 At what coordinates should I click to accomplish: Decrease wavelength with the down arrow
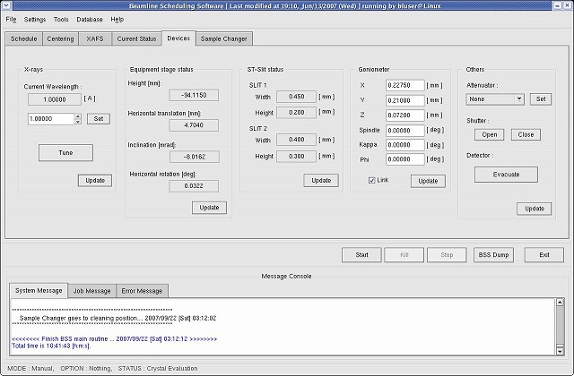click(x=78, y=122)
